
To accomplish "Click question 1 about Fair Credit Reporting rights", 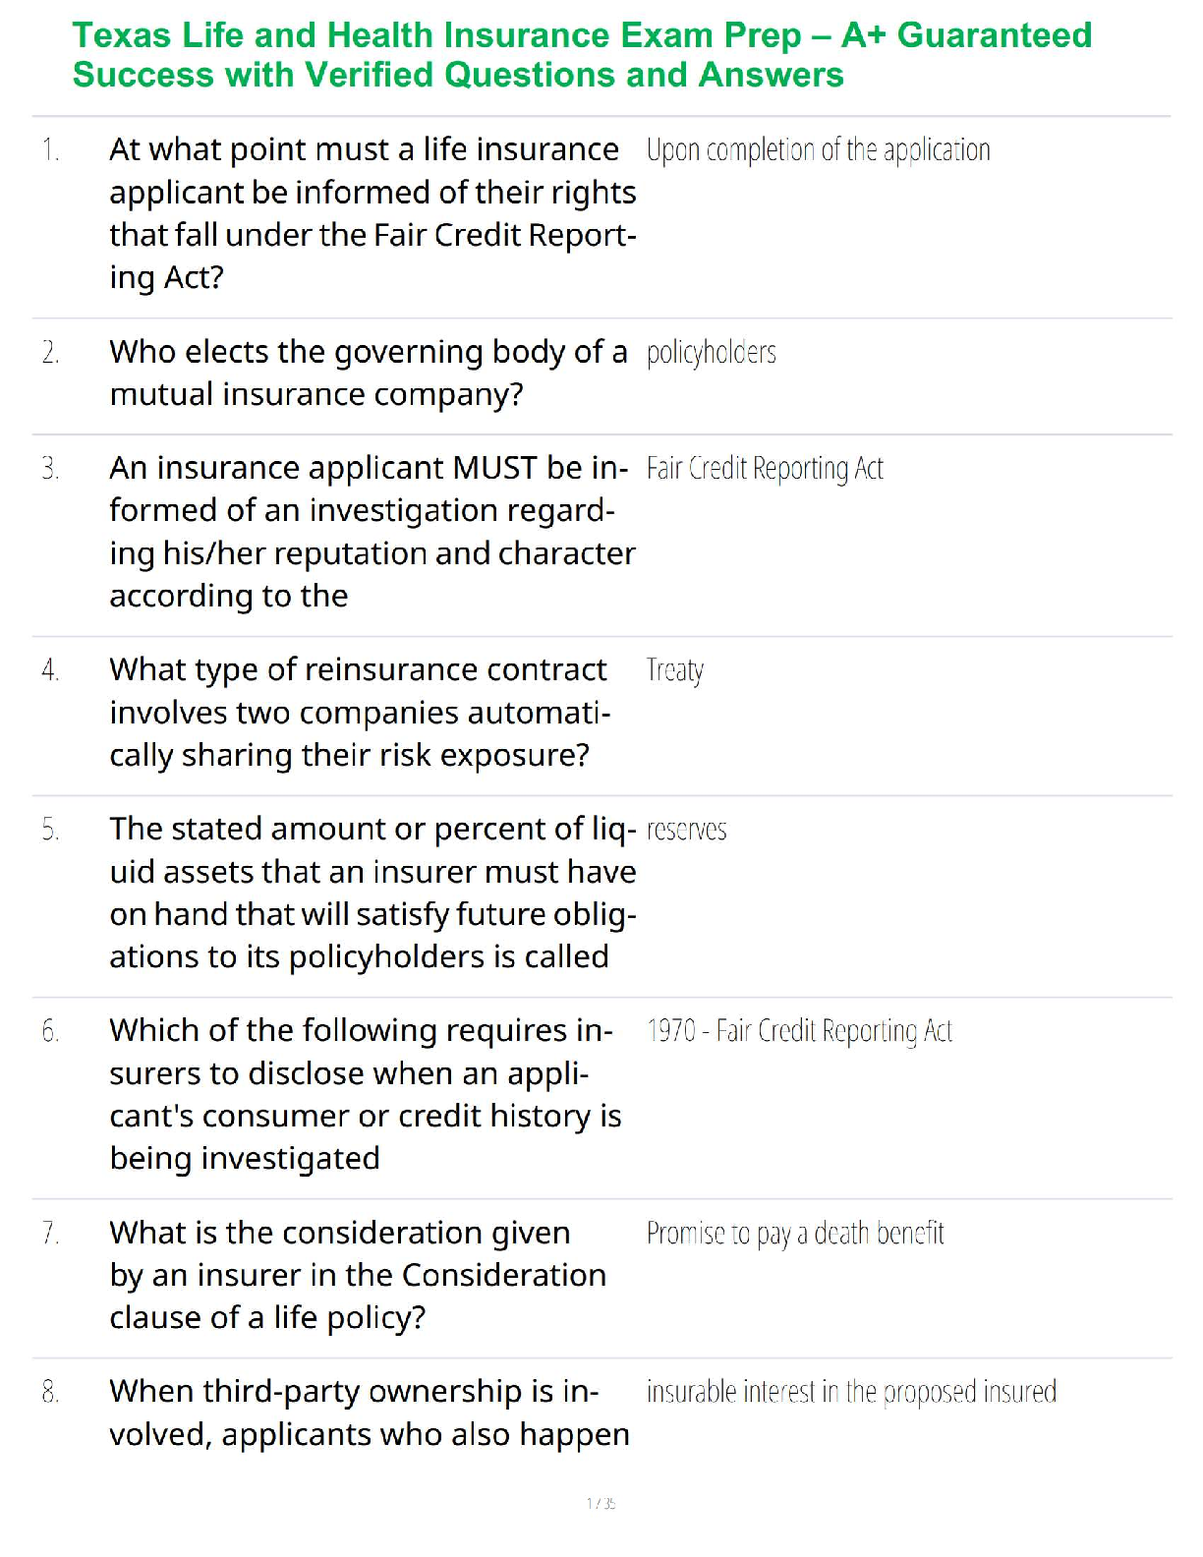I will click(372, 213).
